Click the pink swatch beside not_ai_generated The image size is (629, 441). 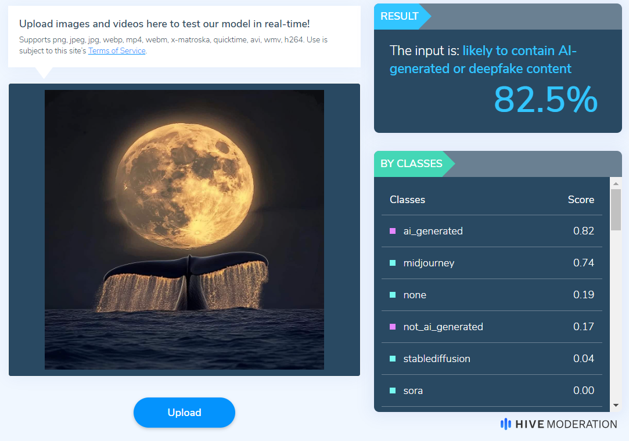[393, 327]
